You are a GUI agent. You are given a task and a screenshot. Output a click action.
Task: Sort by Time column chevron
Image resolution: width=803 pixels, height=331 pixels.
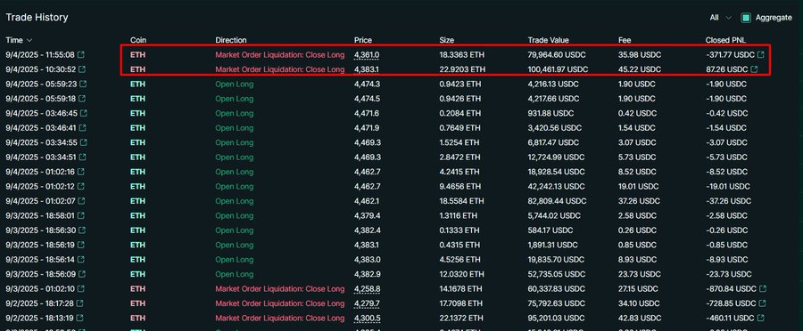click(29, 40)
